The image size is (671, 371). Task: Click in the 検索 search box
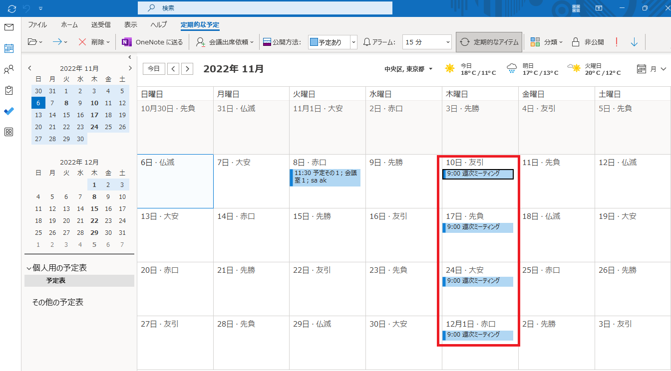(265, 8)
